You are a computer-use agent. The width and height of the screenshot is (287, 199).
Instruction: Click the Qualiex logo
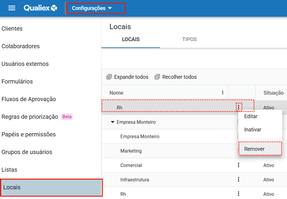click(40, 8)
